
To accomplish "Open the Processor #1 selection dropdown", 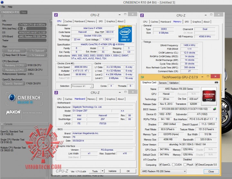I will point(92,86).
